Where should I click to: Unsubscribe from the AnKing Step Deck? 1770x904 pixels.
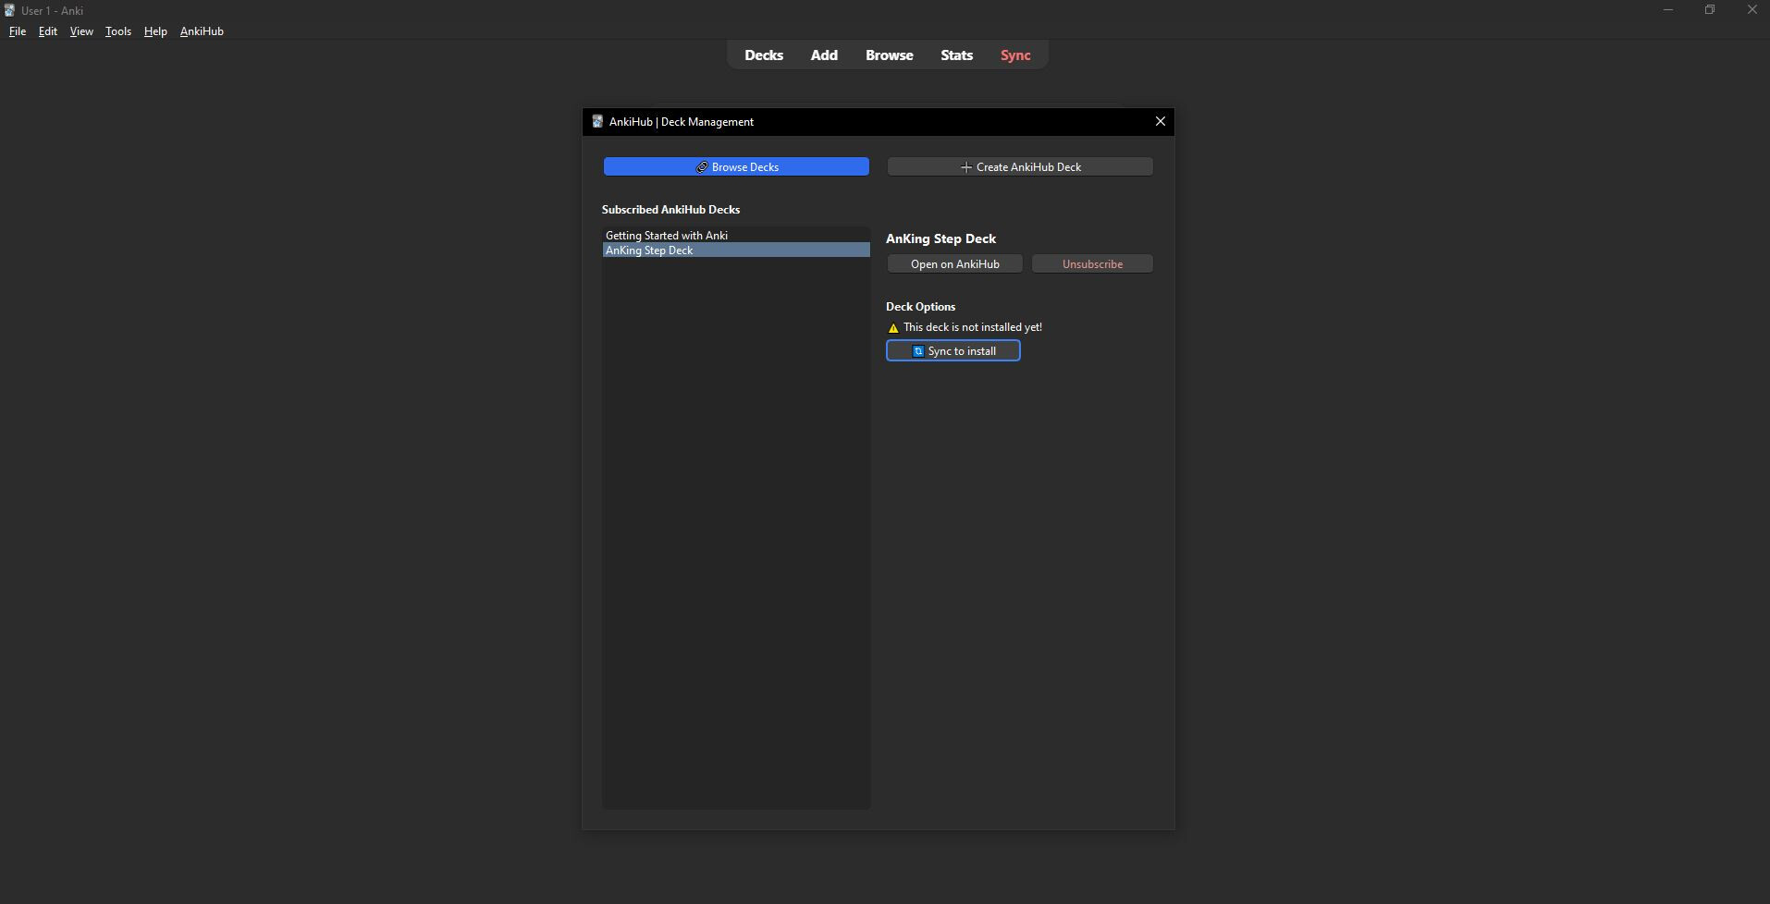[1091, 264]
